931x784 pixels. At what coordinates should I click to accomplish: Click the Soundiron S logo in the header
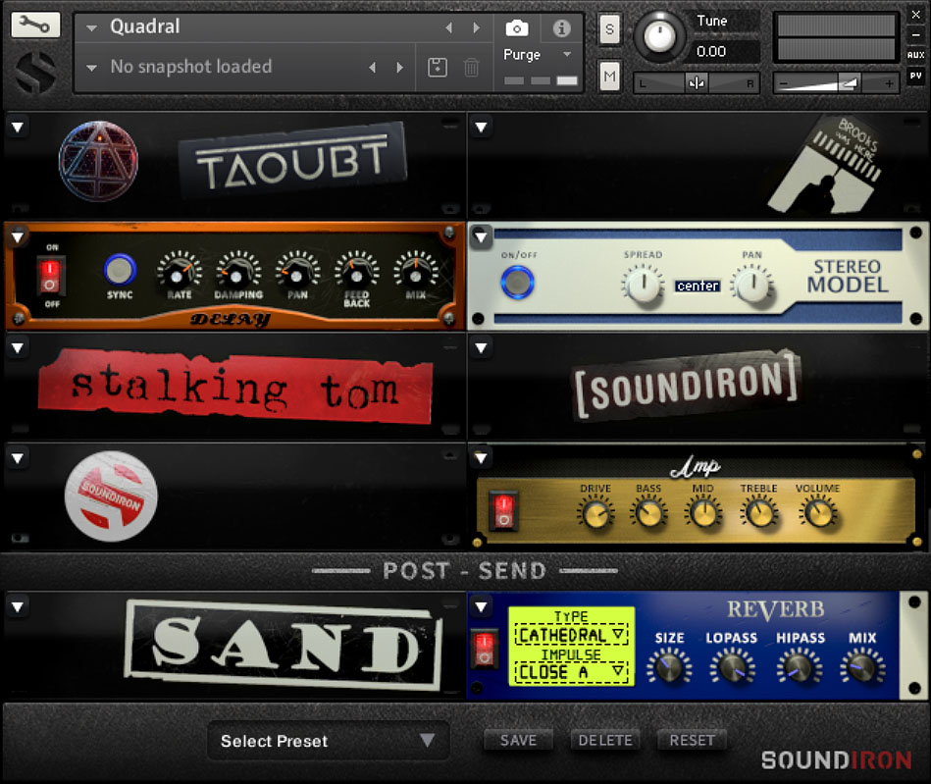[35, 73]
